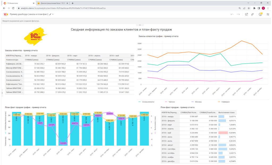Open the wavy lines menu icon
This screenshot has height=165, width=272.
(268, 14)
